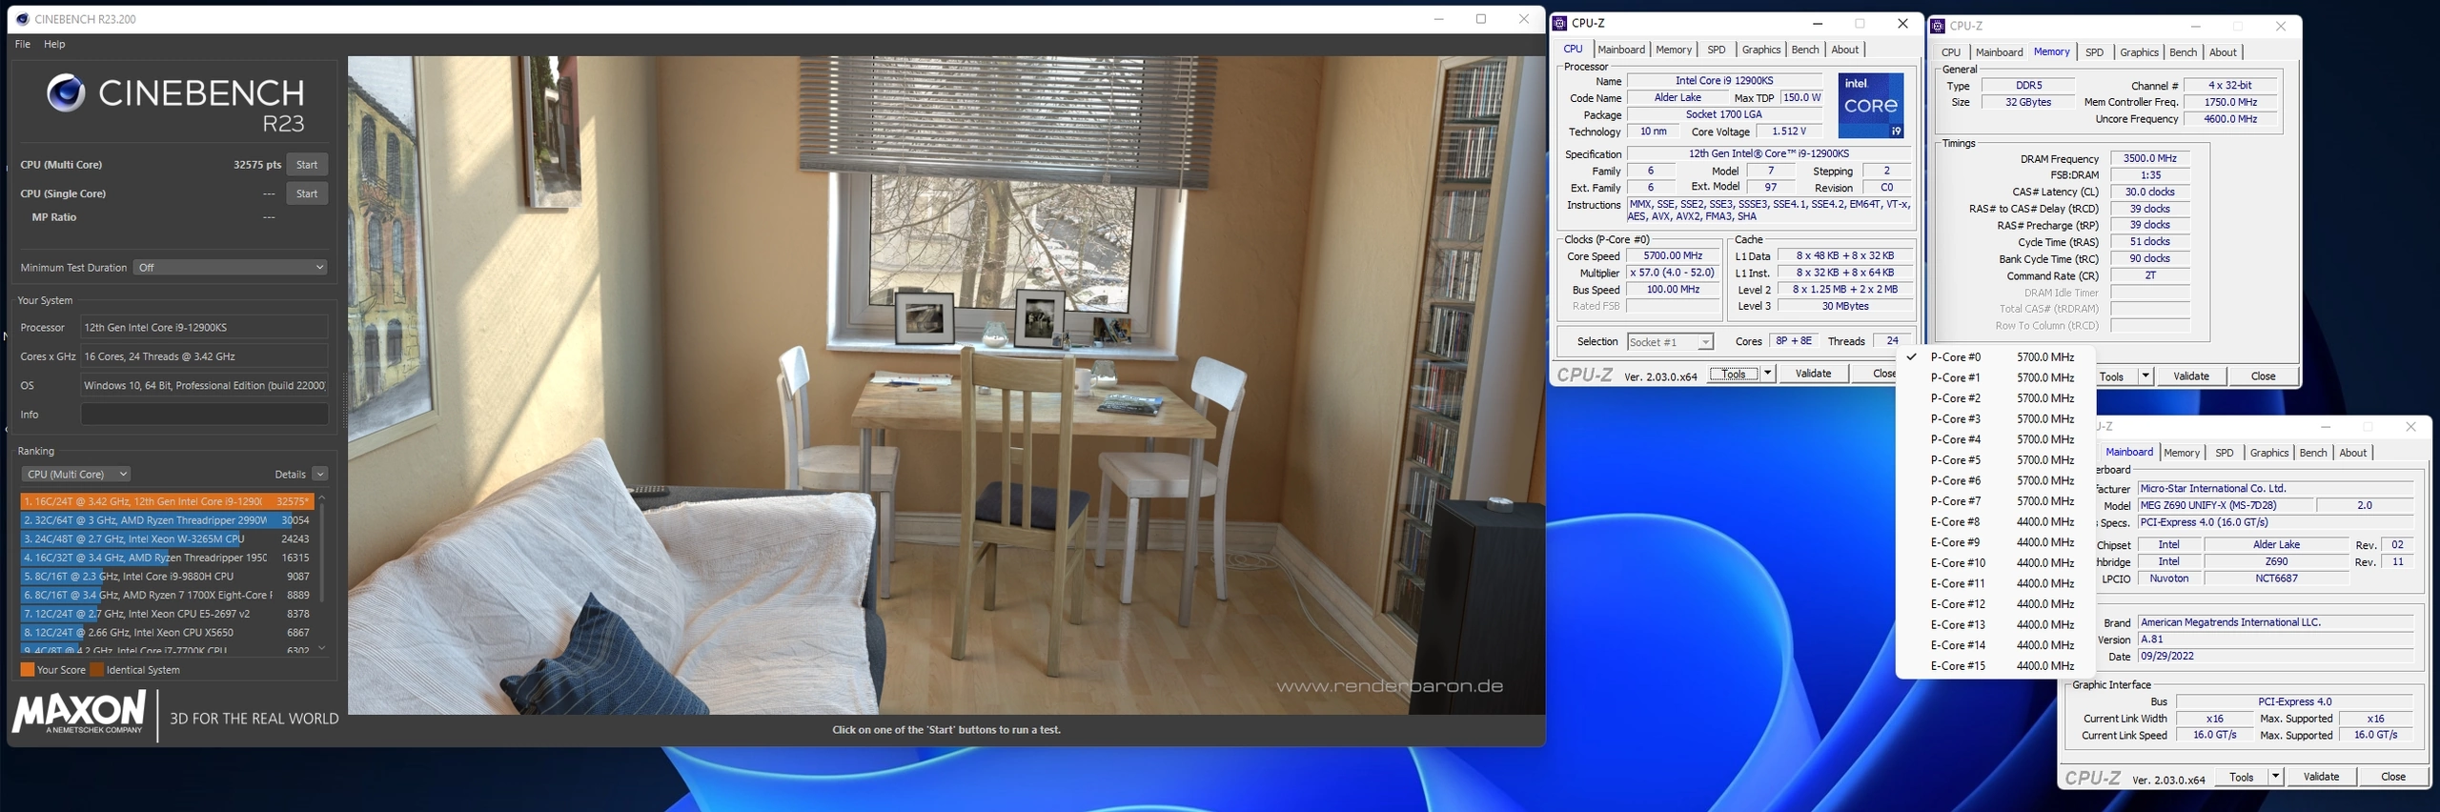Screen dimensions: 2440x812
Task: Open the File menu in Cinebench
Action: tap(23, 44)
